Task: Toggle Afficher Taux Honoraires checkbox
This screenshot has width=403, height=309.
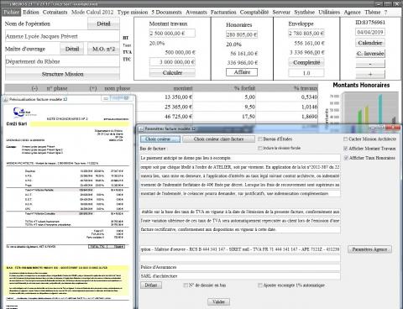Action: point(346,158)
